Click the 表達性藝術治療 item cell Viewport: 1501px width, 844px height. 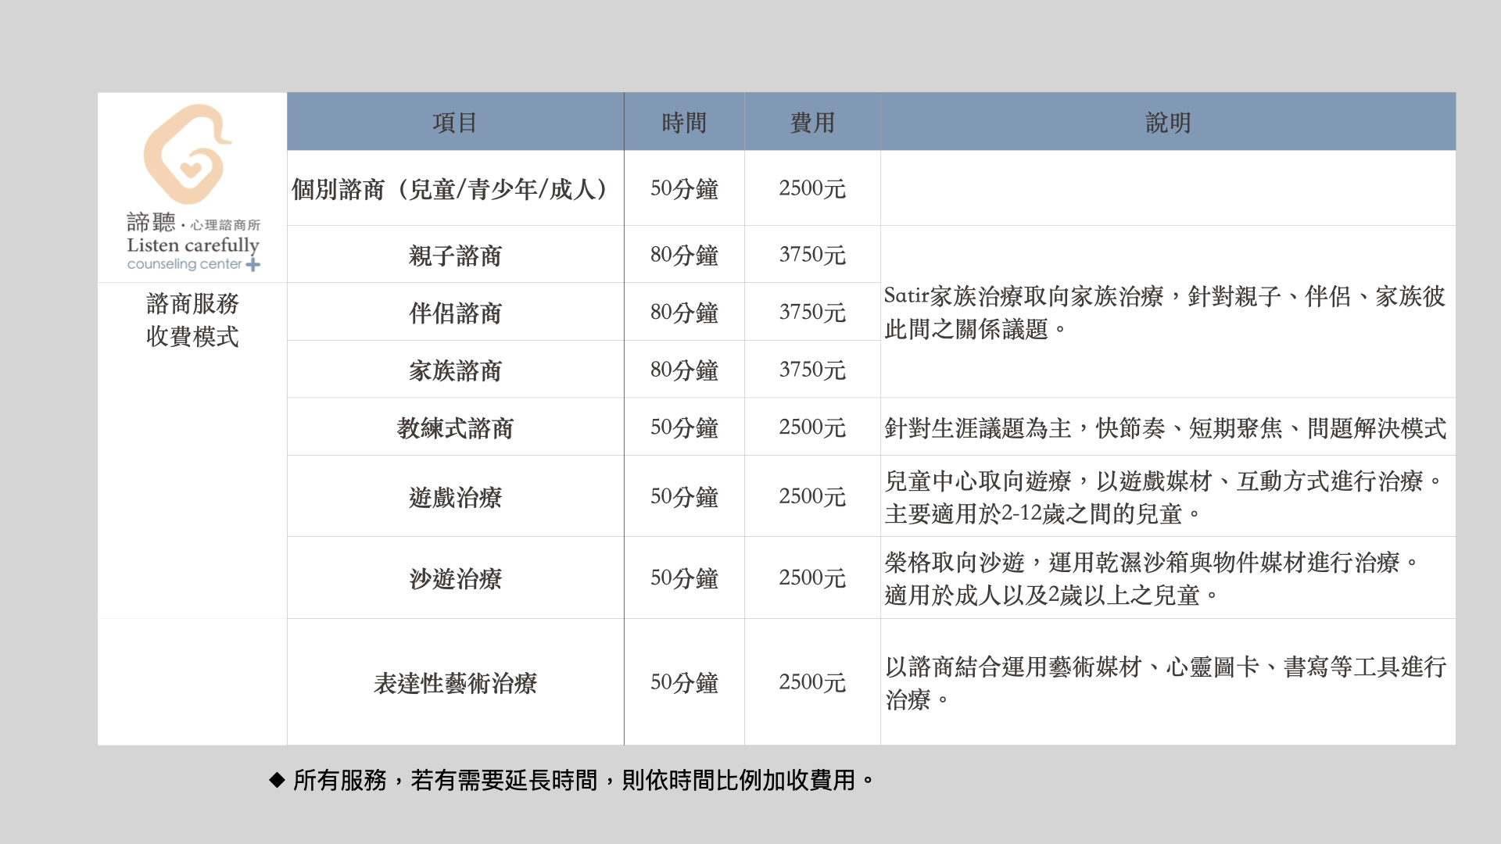[455, 683]
